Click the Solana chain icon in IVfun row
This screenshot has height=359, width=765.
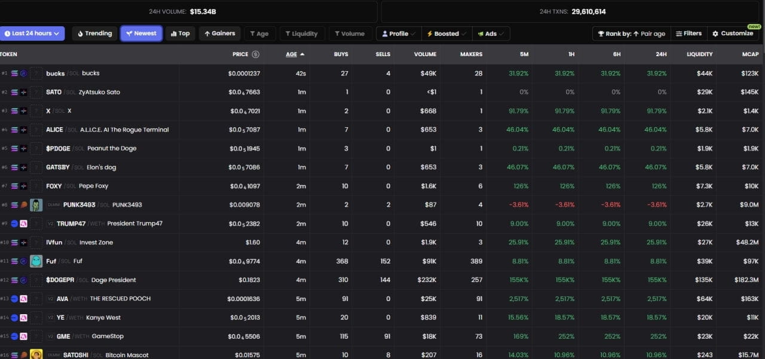[15, 243]
